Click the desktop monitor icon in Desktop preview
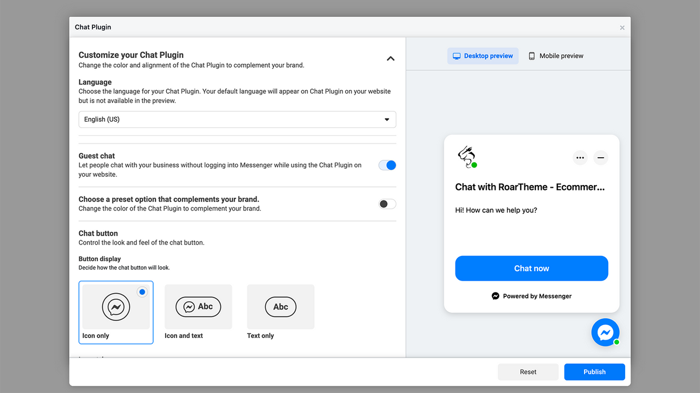 coord(457,56)
